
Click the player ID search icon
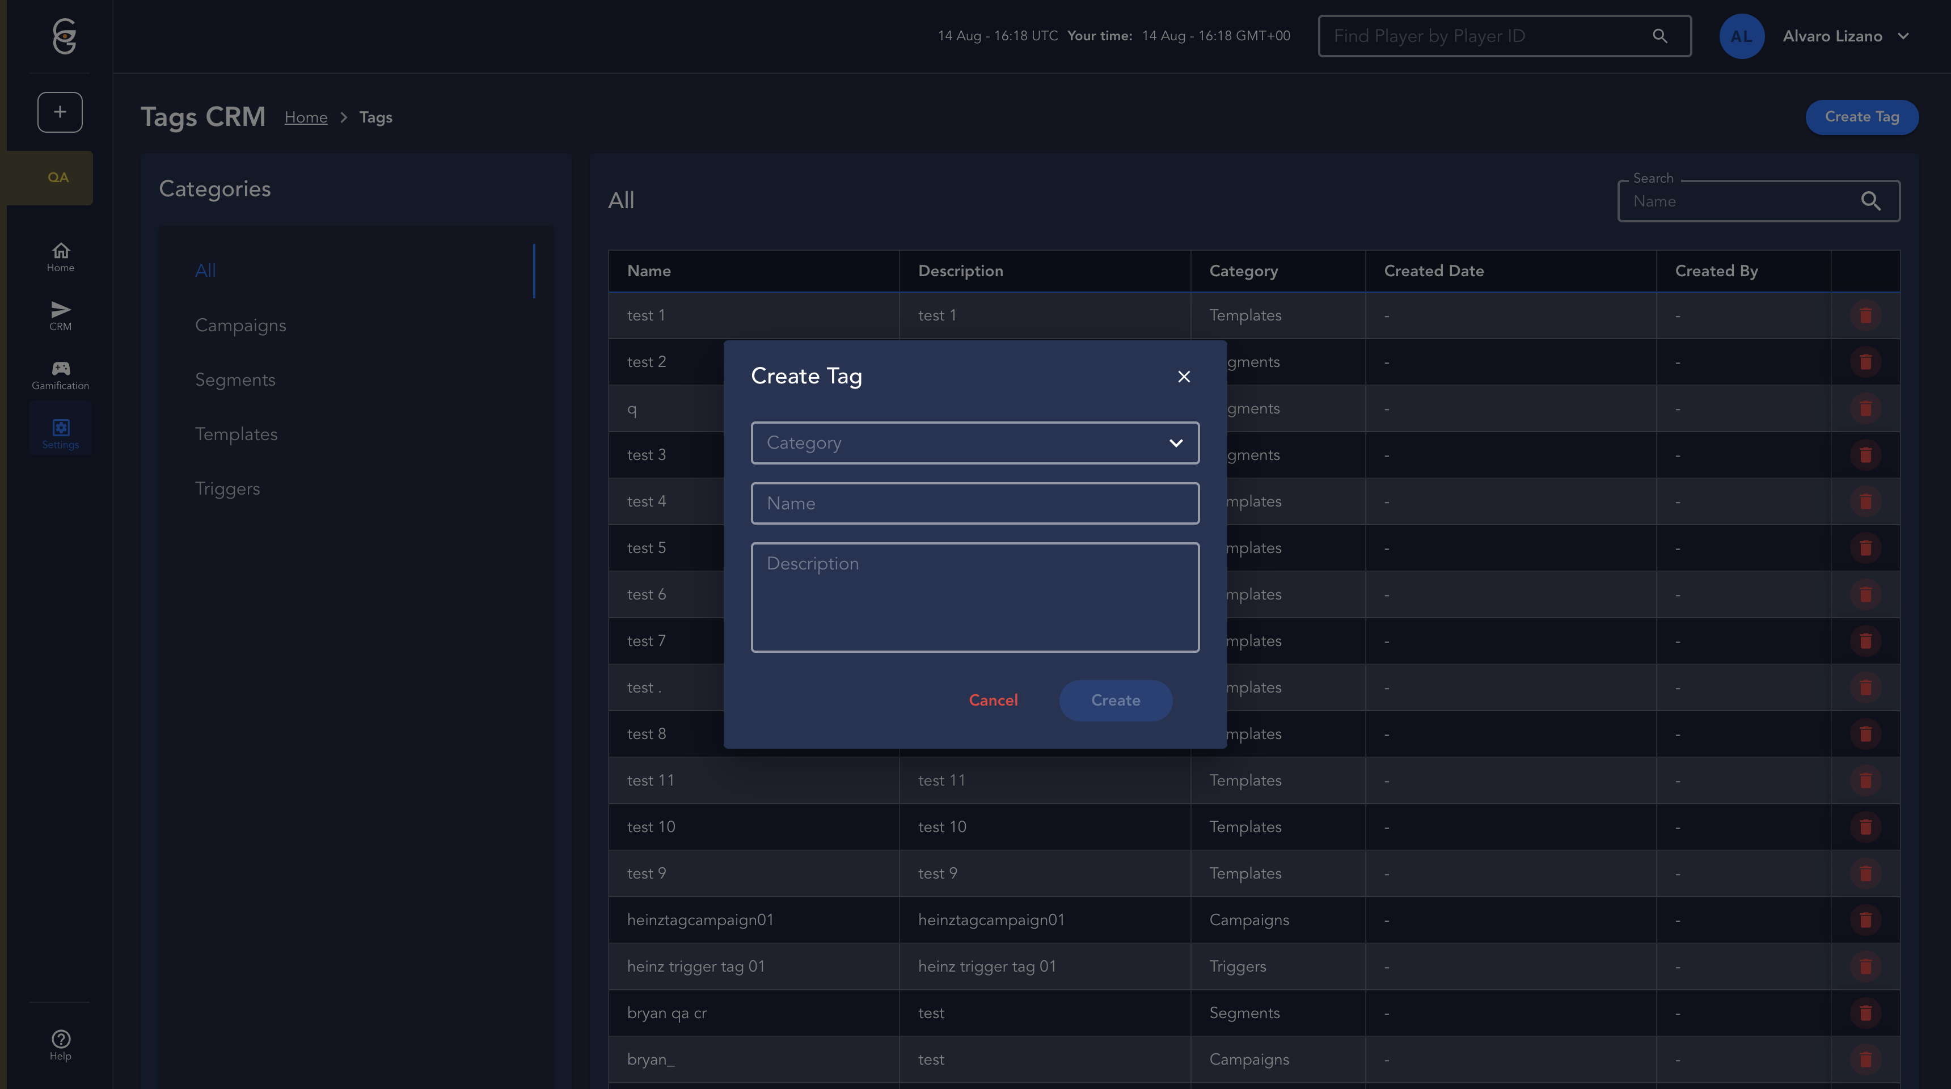[x=1659, y=36]
